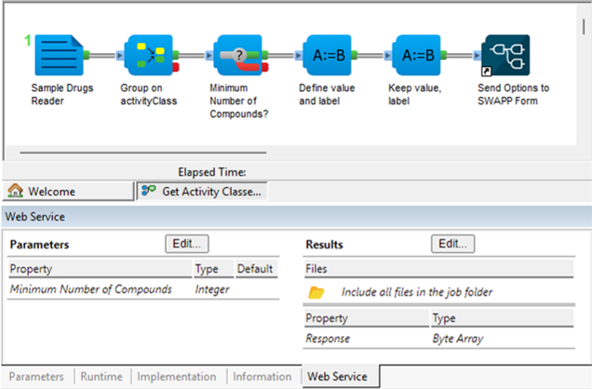Click the Type column header under Results
This screenshot has height=389, width=592.
(502, 318)
